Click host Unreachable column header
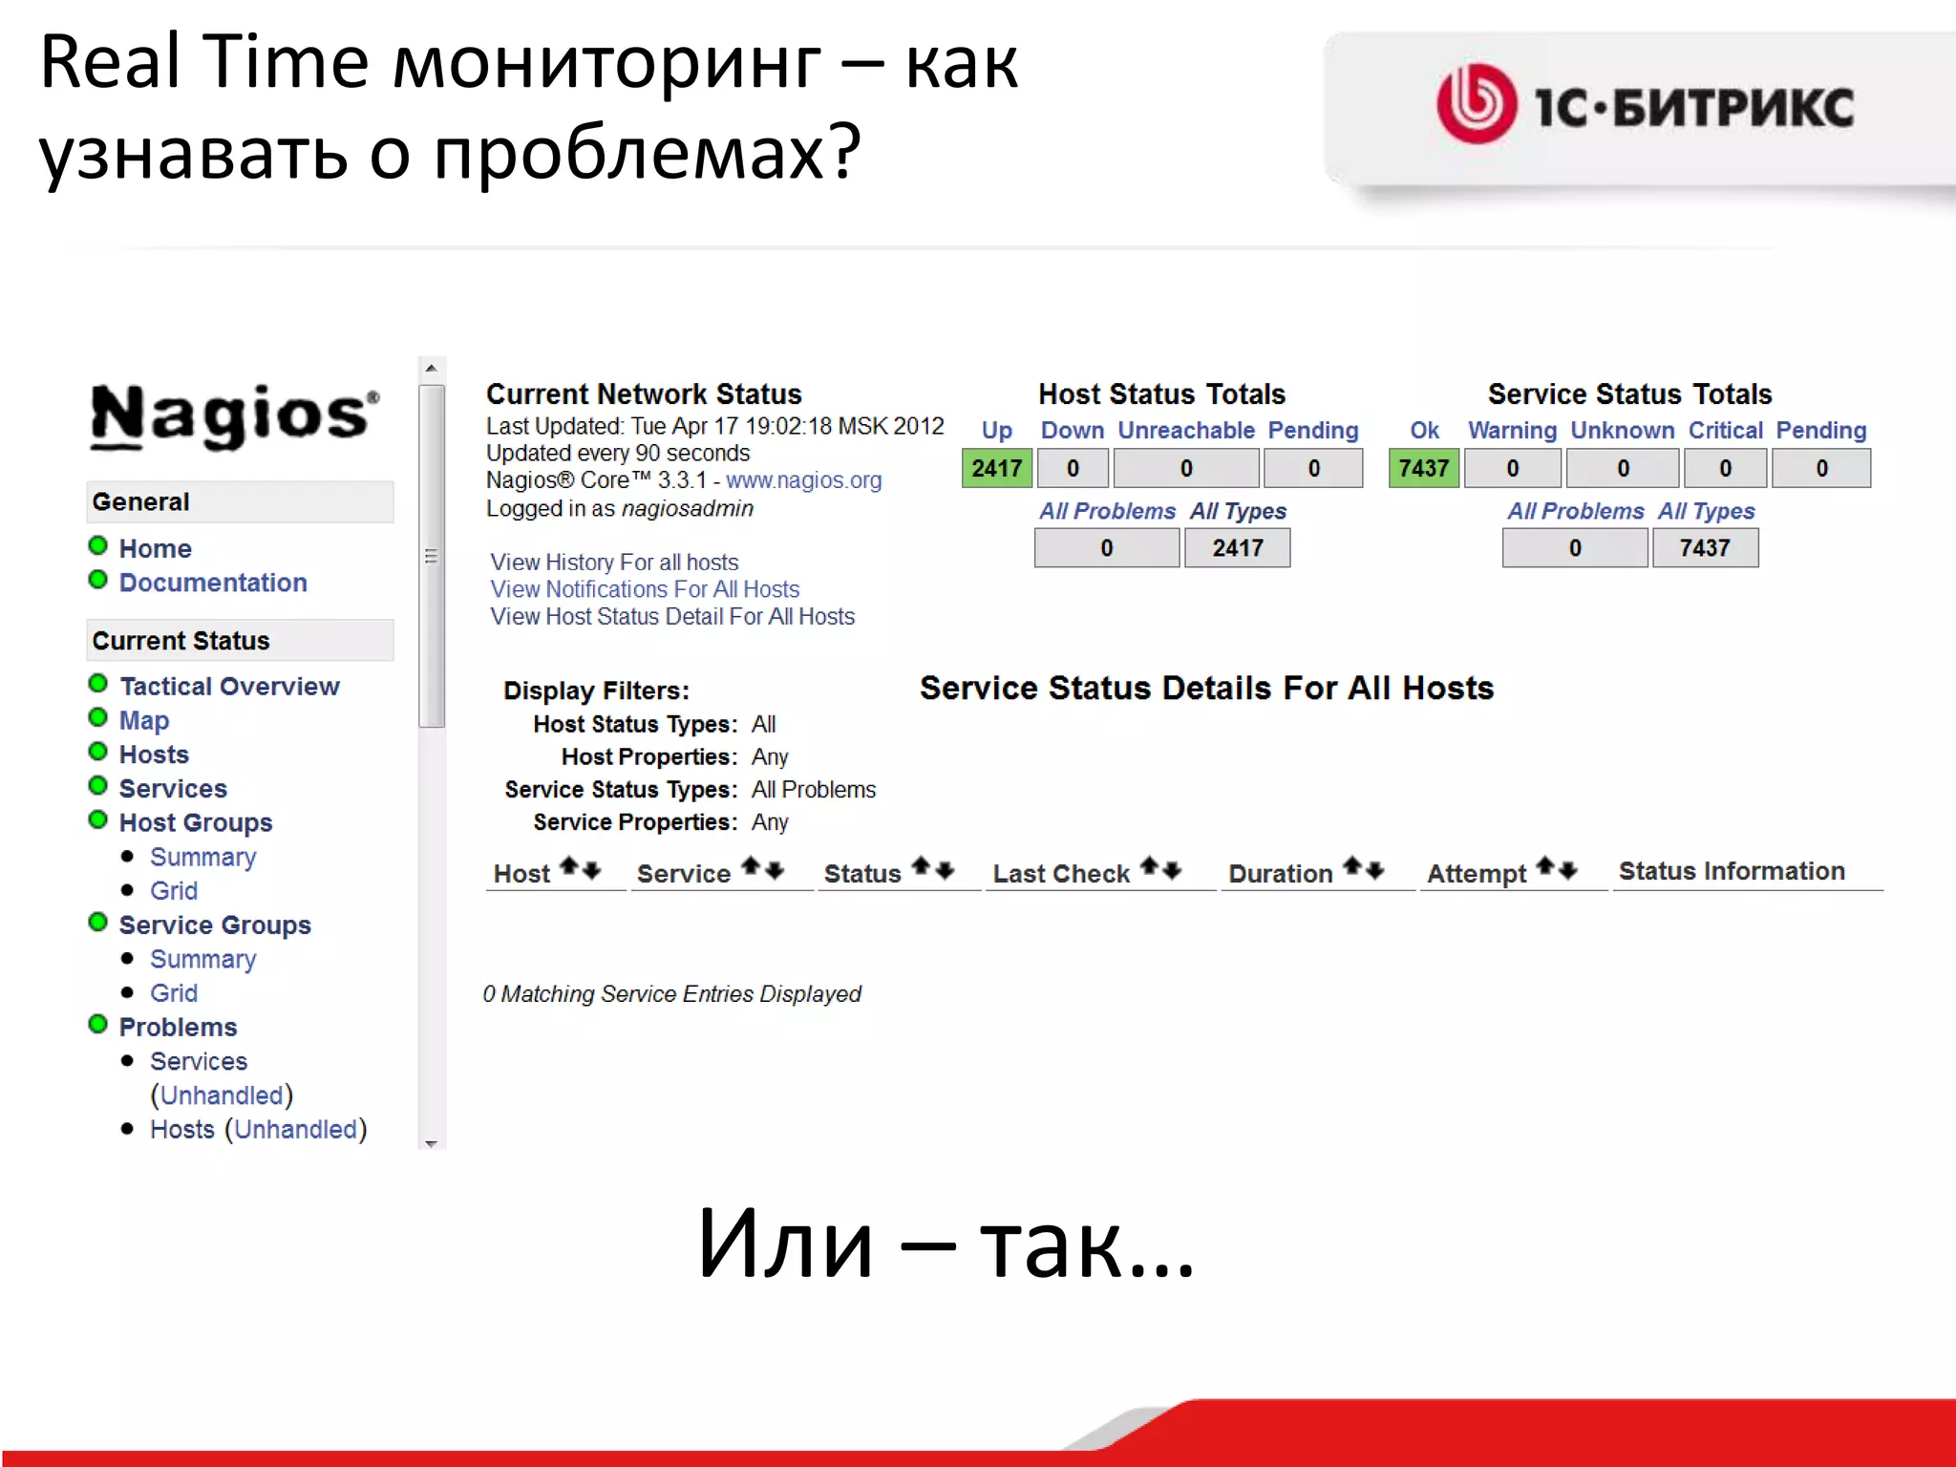This screenshot has width=1956, height=1467. point(1186,431)
